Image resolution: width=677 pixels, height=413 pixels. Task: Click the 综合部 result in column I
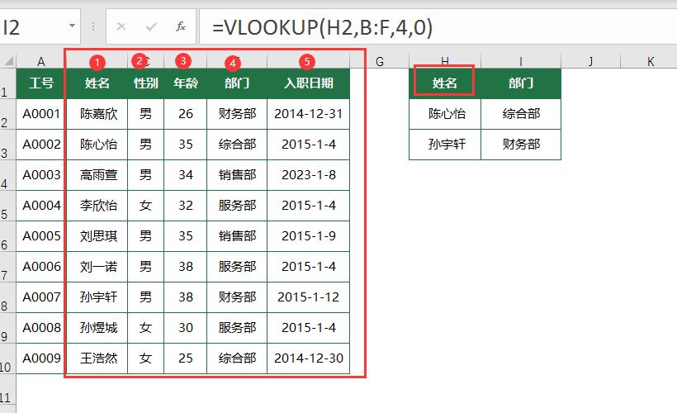(521, 114)
